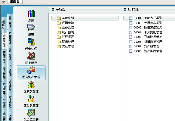The width and height of the screenshot is (175, 121).
Task: Select the 商业智能 side tab
Action: click(10, 102)
